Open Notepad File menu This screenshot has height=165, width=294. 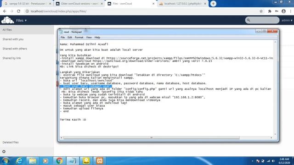point(62,38)
